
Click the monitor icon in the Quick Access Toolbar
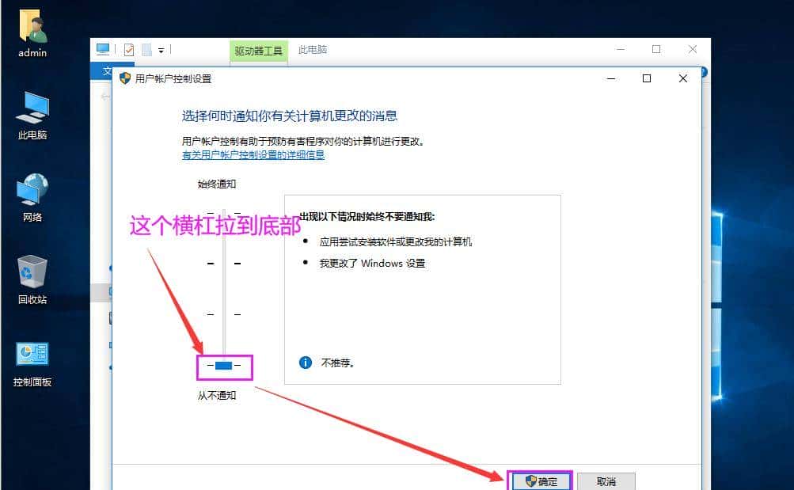coord(103,48)
